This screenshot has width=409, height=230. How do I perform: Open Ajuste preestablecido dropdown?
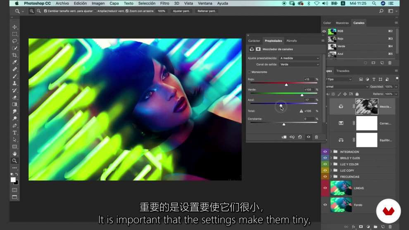(x=300, y=58)
